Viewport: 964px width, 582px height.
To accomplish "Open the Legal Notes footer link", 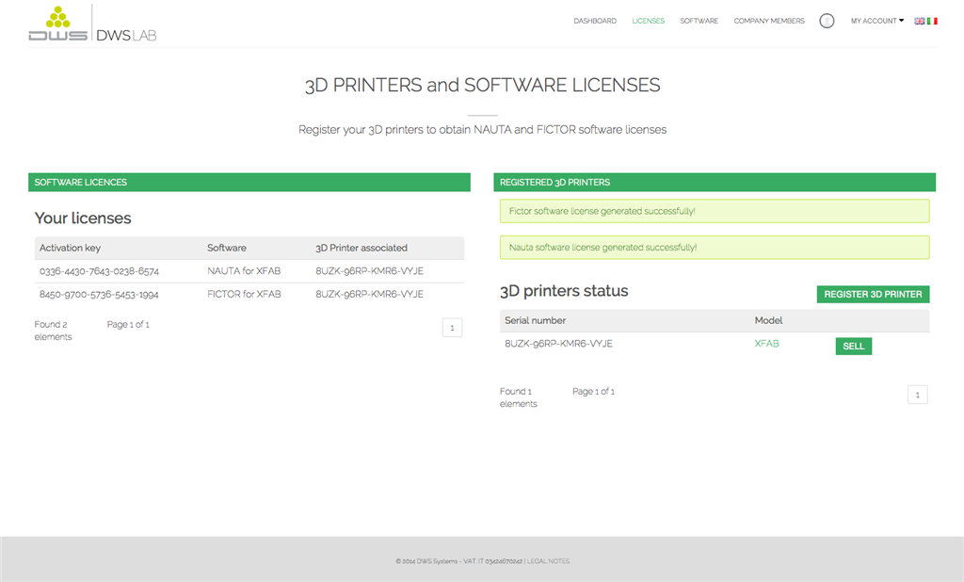I will (548, 561).
